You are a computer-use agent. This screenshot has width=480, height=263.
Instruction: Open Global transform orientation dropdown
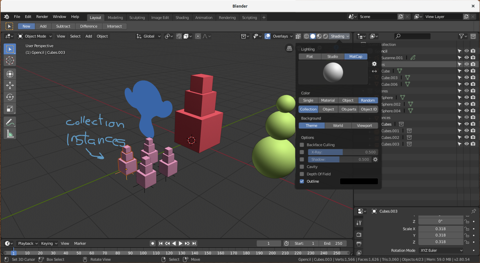149,36
